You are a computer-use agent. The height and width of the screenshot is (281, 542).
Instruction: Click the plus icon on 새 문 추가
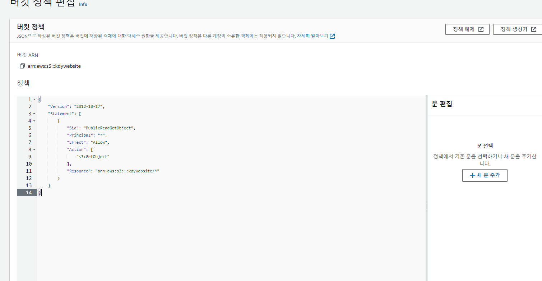point(472,175)
